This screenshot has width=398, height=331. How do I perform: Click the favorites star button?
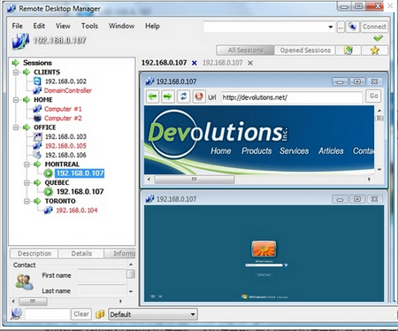(375, 50)
